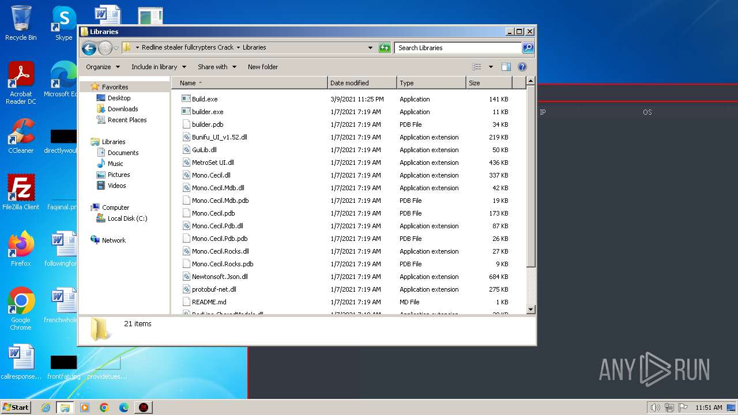Sort files by Date modified column

pyautogui.click(x=362, y=83)
